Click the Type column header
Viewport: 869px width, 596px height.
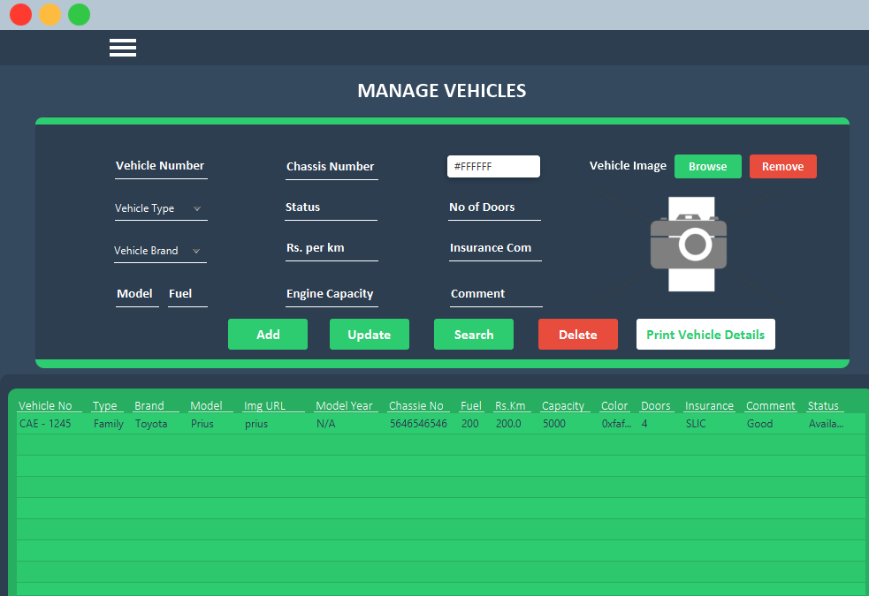(x=104, y=405)
